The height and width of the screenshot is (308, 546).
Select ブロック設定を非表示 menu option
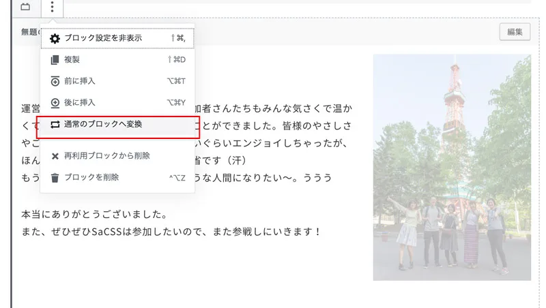click(102, 39)
